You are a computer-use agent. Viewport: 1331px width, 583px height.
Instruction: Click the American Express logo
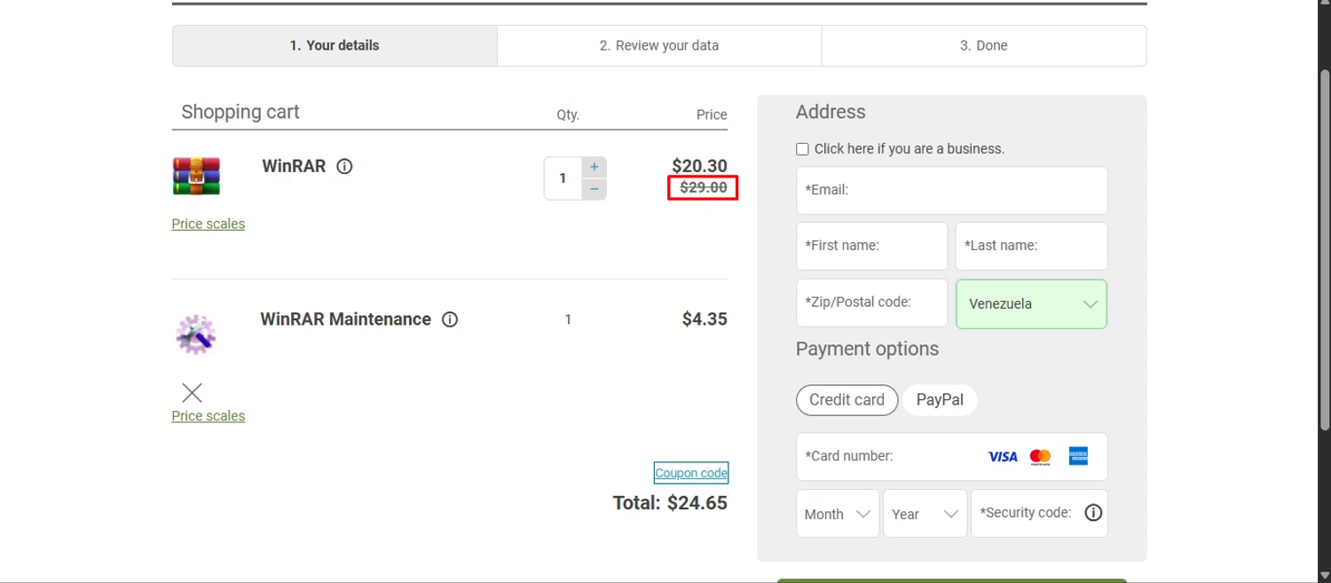point(1078,456)
